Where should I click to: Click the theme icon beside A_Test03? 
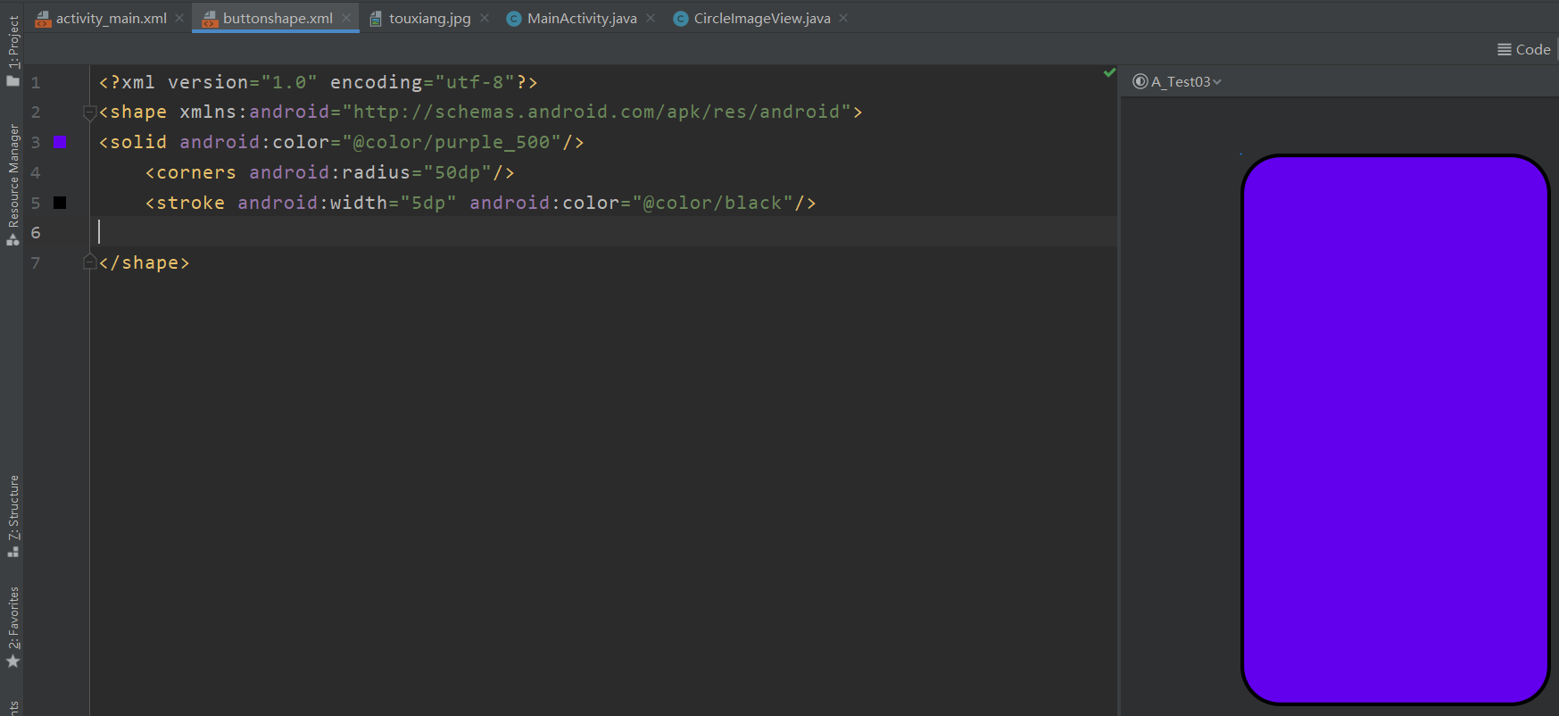1140,81
